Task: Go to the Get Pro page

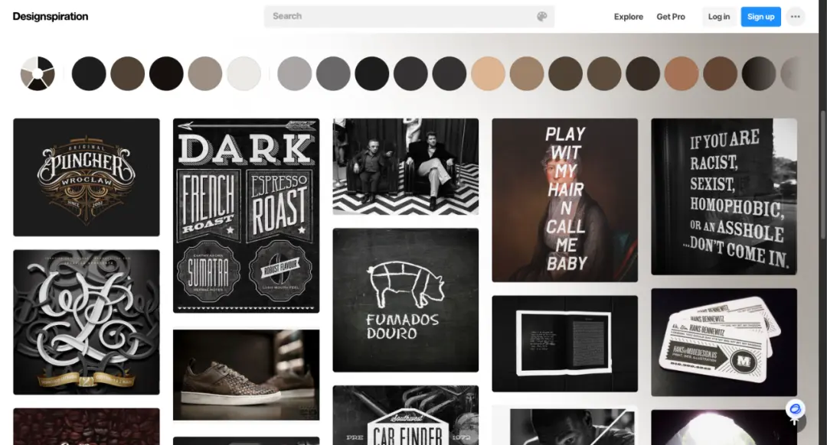Action: pyautogui.click(x=670, y=17)
